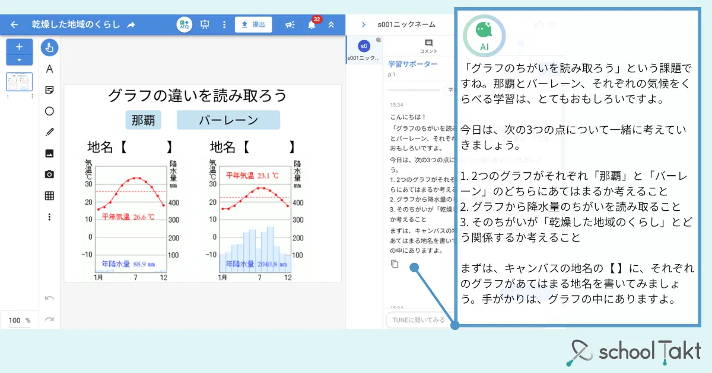The image size is (712, 373).
Task: Collapse header with double chevron up
Action: tap(331, 25)
